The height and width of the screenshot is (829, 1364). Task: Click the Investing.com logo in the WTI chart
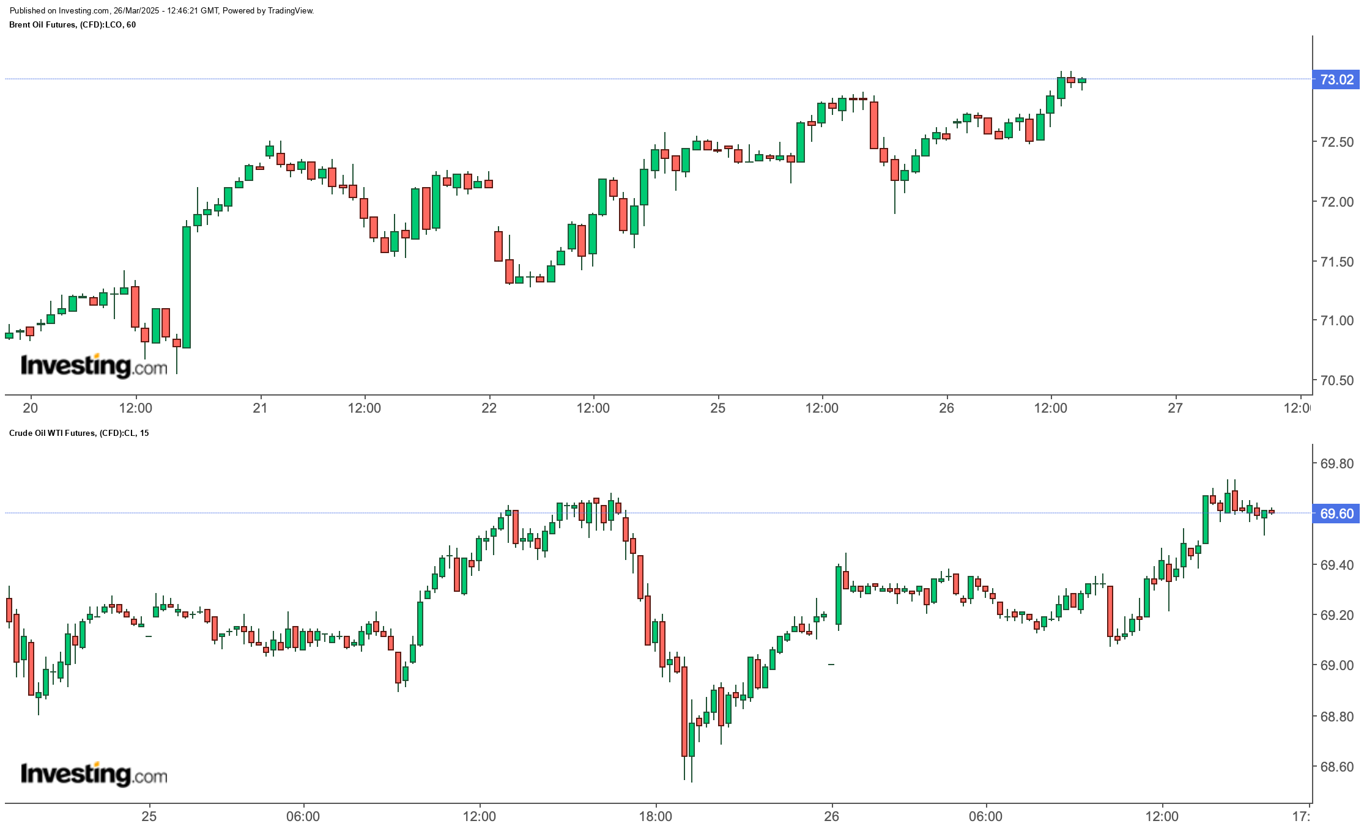coord(94,774)
